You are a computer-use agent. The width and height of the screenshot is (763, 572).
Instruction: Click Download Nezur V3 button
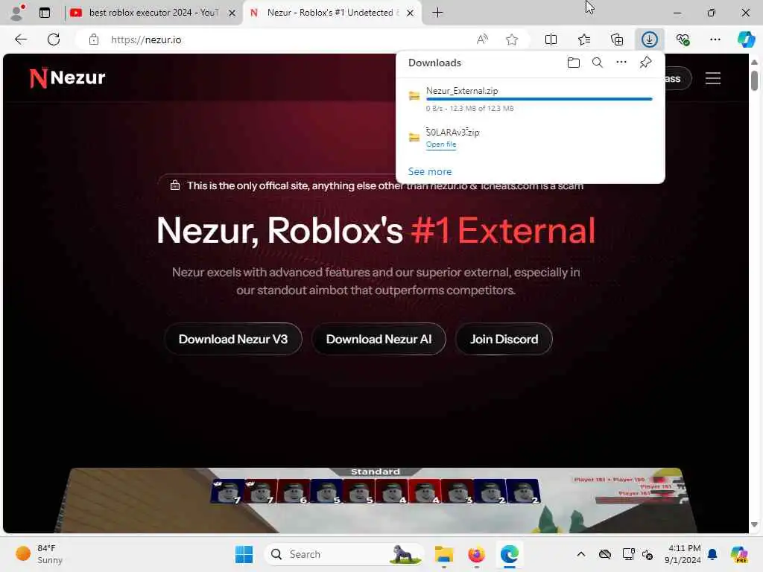pos(233,339)
